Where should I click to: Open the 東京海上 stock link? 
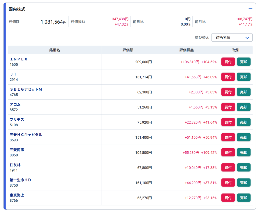pyautogui.click(x=17, y=195)
